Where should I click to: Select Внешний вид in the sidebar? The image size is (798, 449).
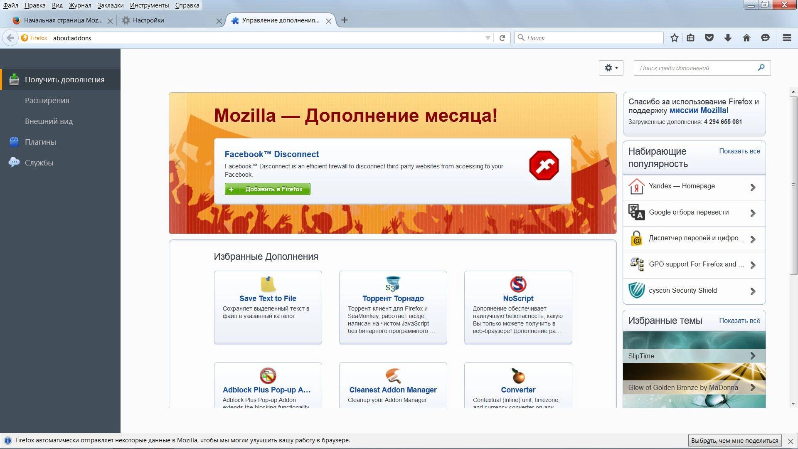pos(60,121)
